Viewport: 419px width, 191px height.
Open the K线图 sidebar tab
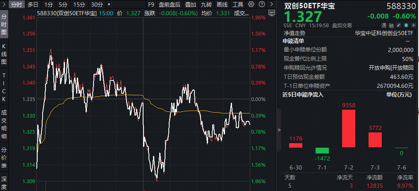(x=4, y=54)
